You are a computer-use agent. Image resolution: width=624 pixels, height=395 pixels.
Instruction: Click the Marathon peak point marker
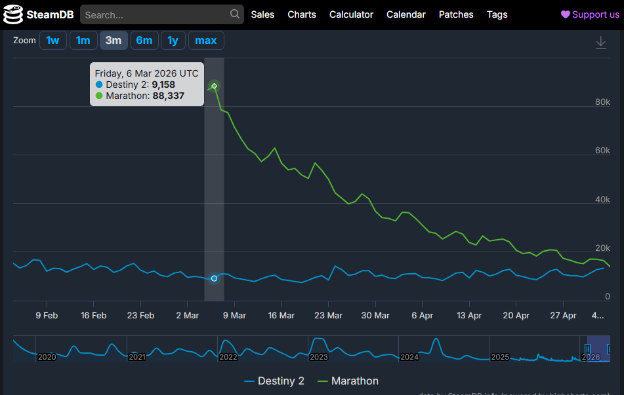[214, 86]
